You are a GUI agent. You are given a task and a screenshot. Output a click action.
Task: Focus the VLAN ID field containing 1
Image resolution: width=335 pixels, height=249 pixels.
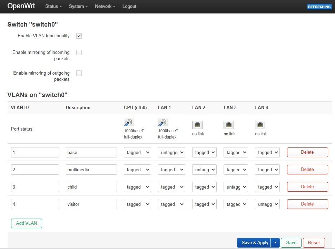click(x=35, y=152)
